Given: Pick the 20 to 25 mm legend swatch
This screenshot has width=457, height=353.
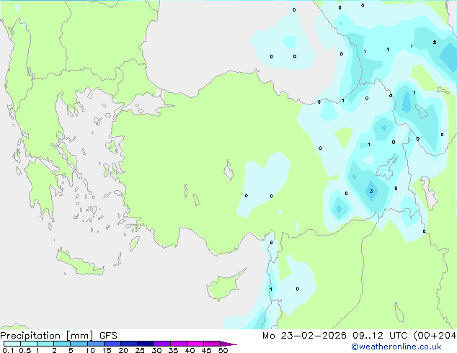Looking at the screenshot, I should 128,344.
